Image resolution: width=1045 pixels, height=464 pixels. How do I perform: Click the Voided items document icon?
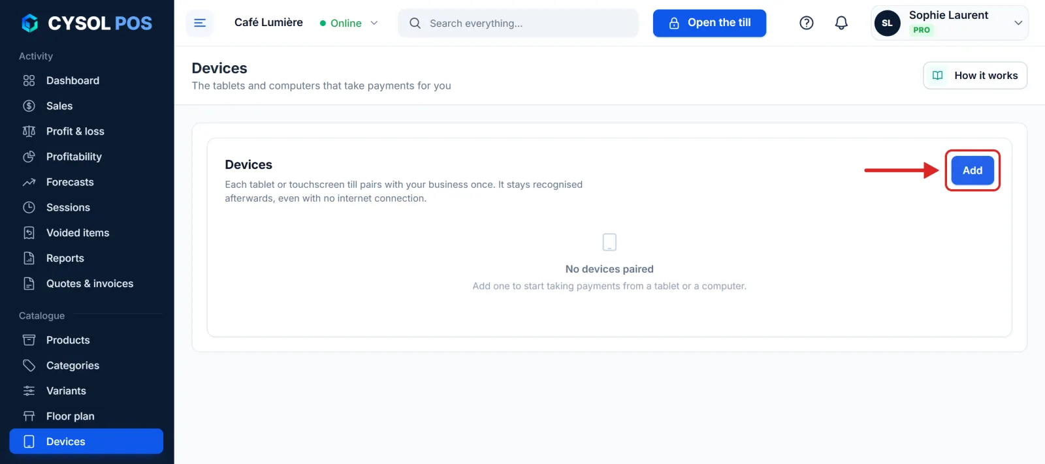point(29,233)
